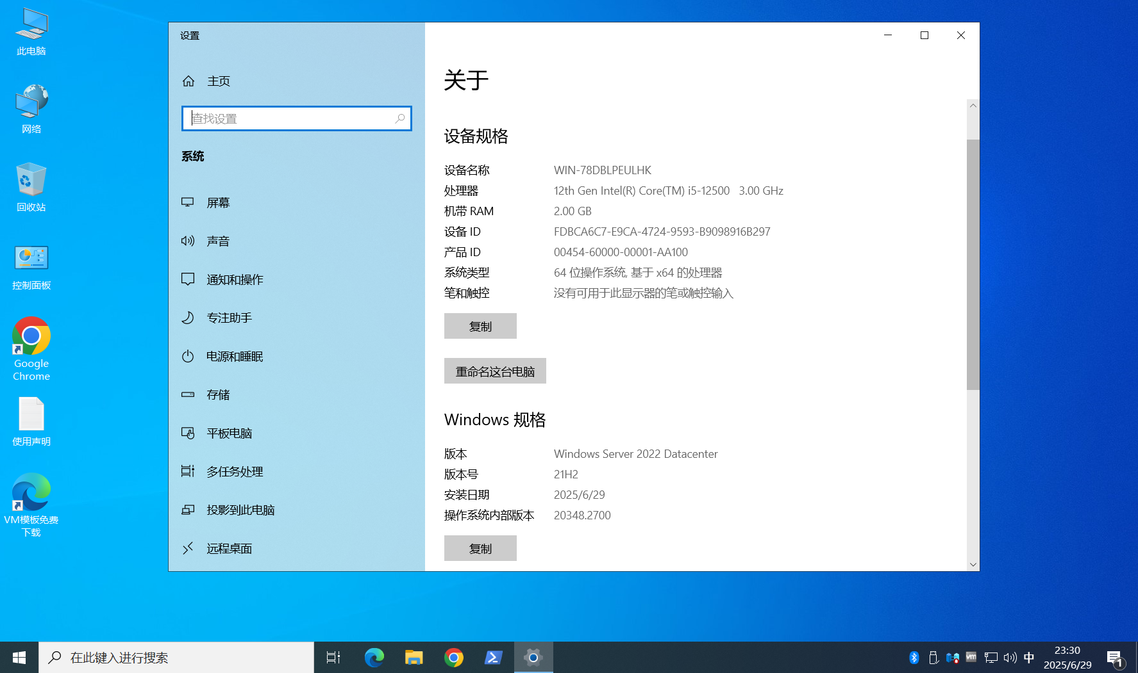Select Focus assist (专注助手) moon icon
1138x673 pixels.
[x=188, y=318]
